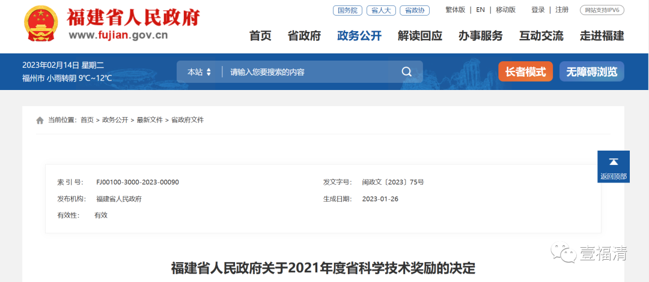Click the validity value 有效
The image size is (649, 282).
tap(101, 215)
